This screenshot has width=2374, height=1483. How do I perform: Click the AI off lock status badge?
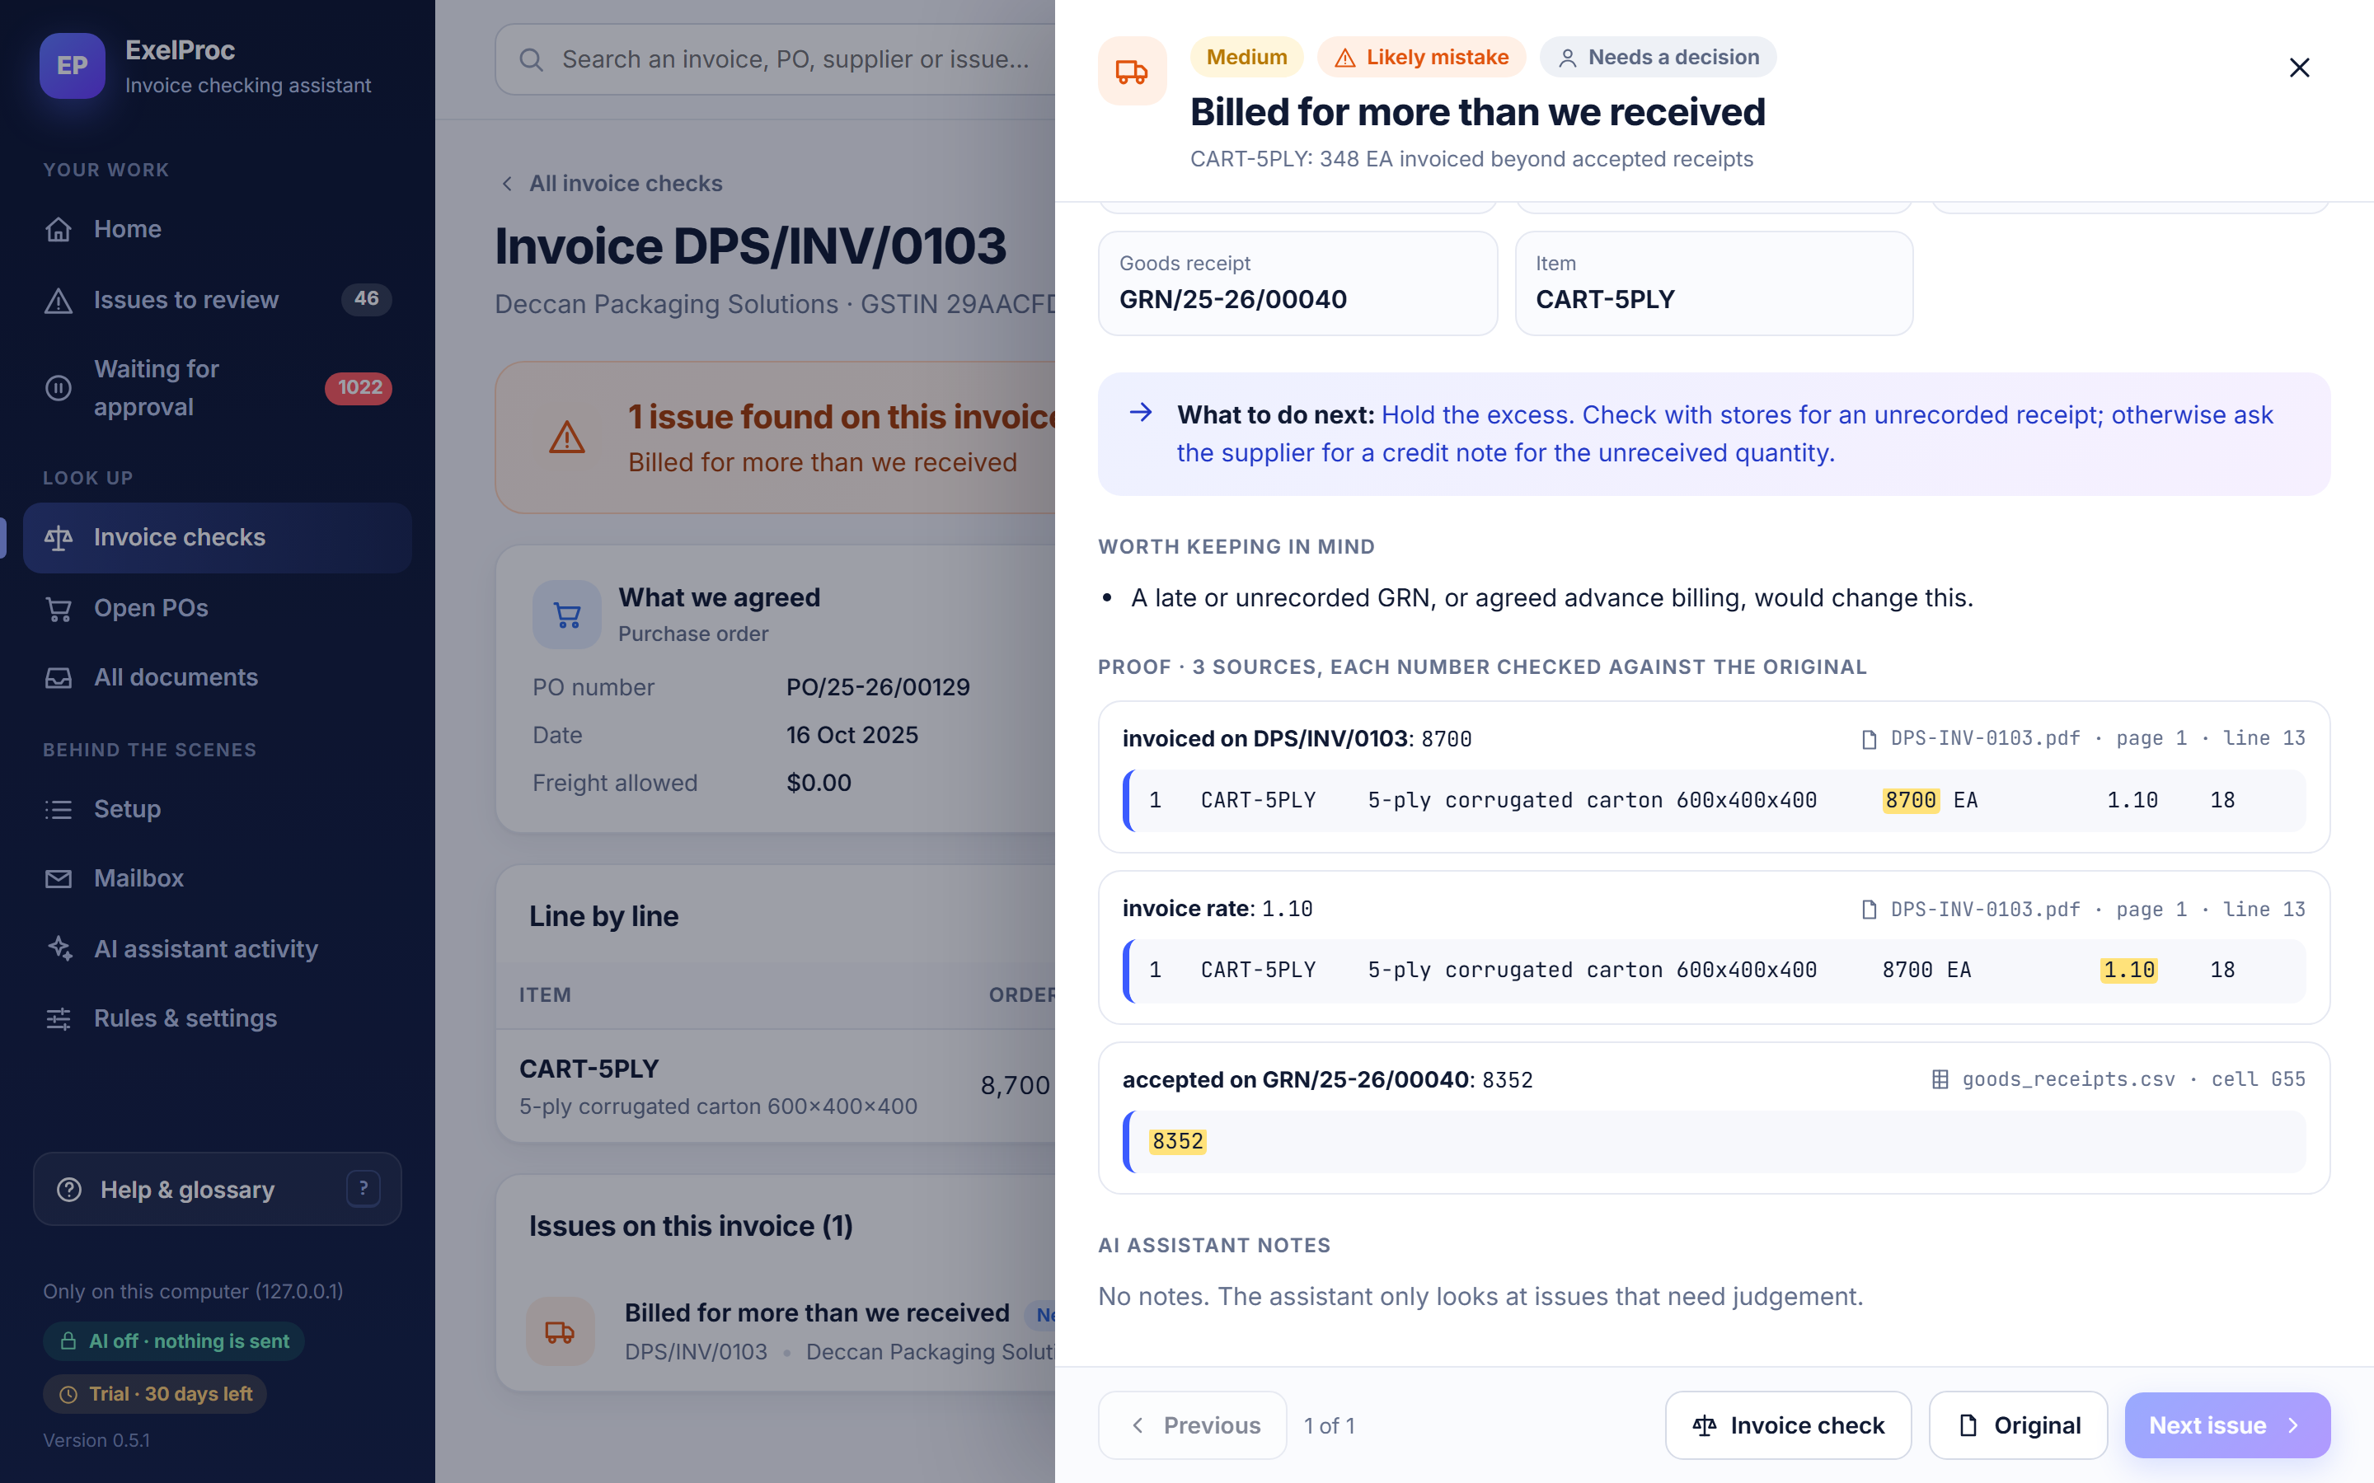click(x=174, y=1340)
